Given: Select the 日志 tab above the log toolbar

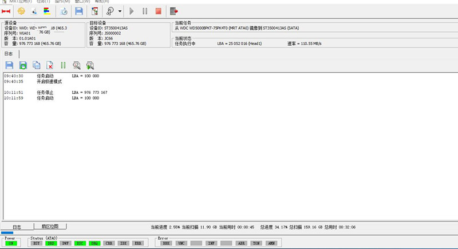Looking at the screenshot, I should tap(9, 54).
